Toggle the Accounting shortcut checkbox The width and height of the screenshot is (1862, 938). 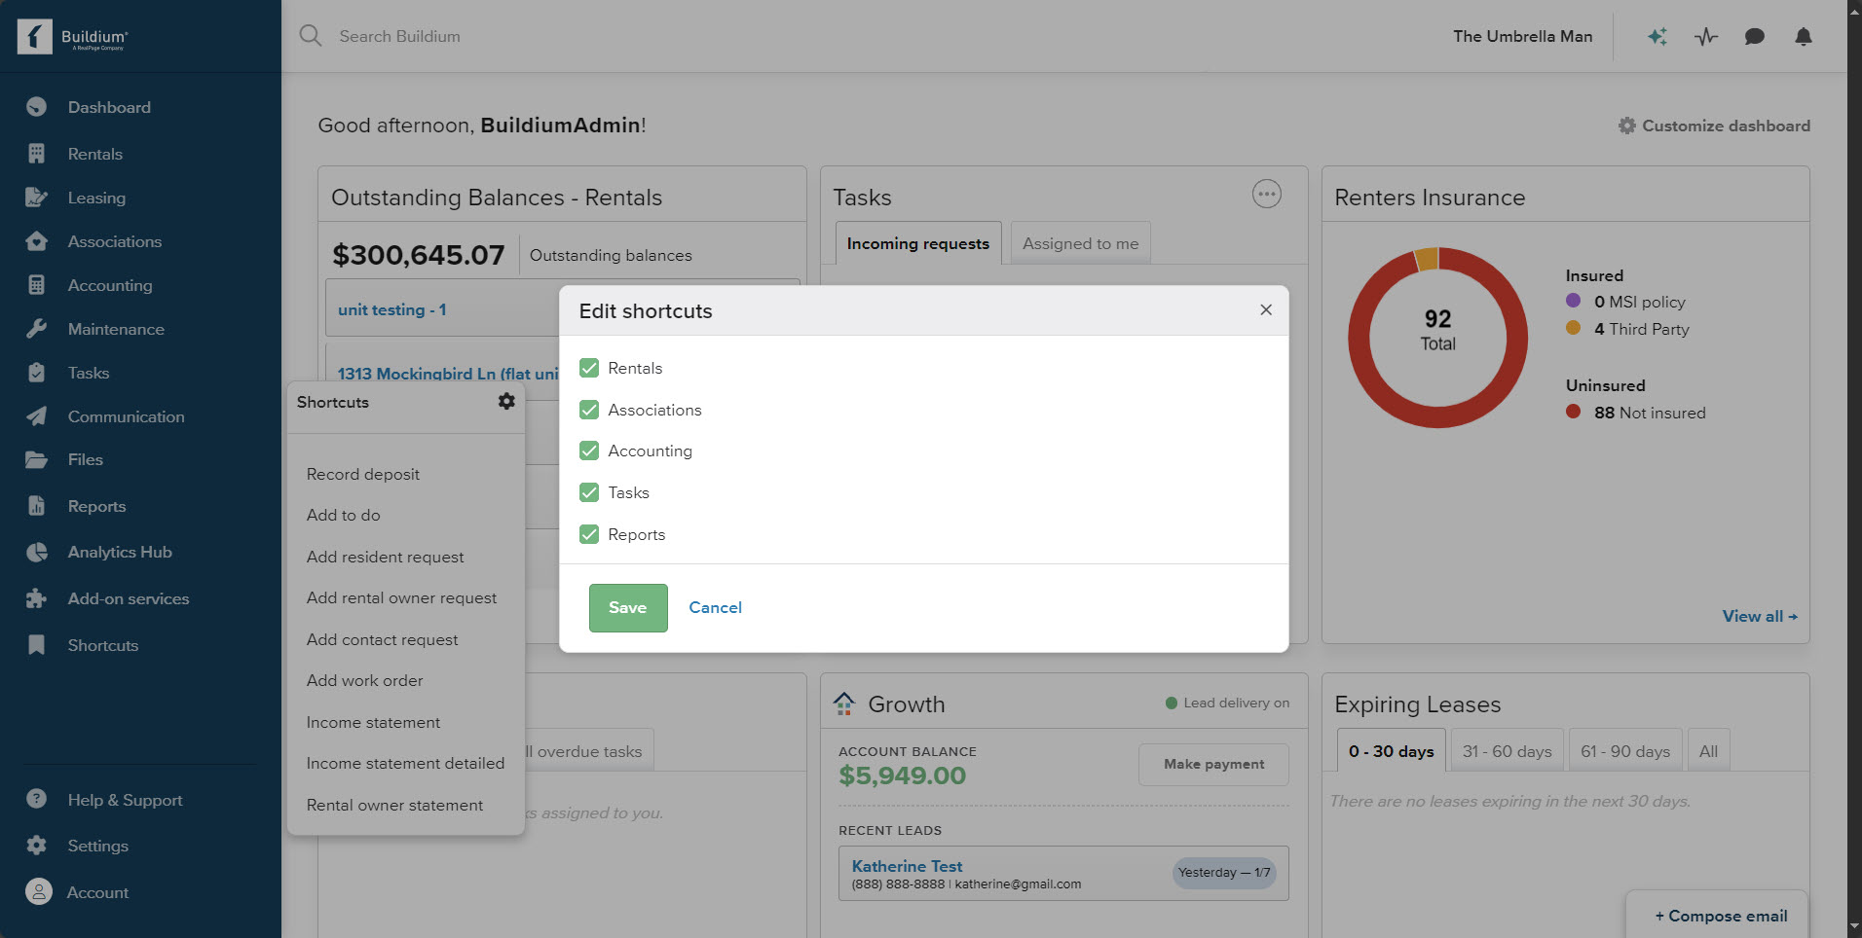pyautogui.click(x=589, y=451)
